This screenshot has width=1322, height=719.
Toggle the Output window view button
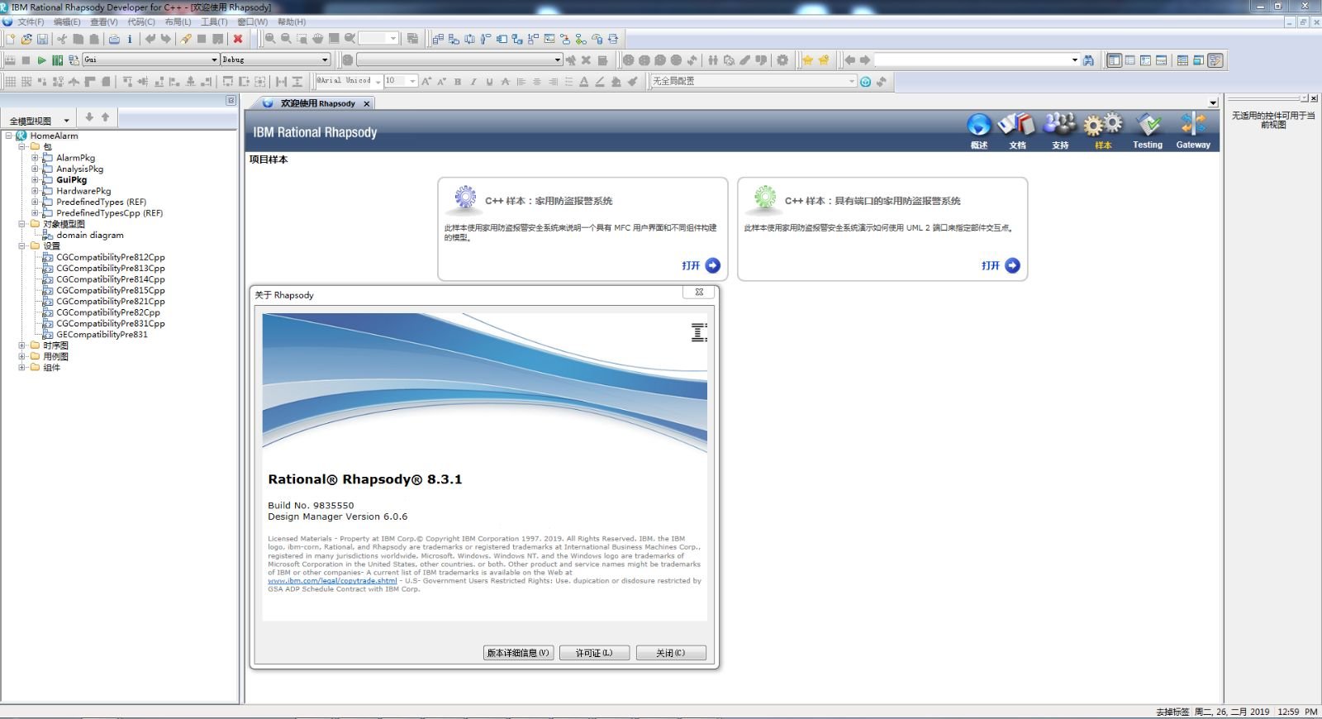(1161, 60)
